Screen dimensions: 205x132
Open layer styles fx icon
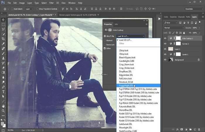coord(177,129)
